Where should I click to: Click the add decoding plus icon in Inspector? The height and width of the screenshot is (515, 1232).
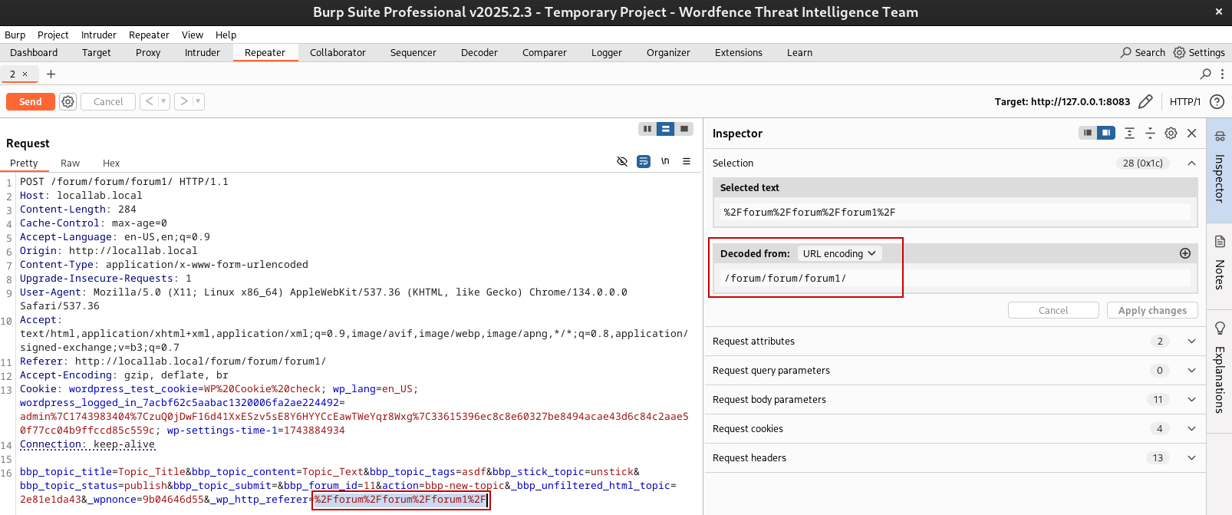1185,253
